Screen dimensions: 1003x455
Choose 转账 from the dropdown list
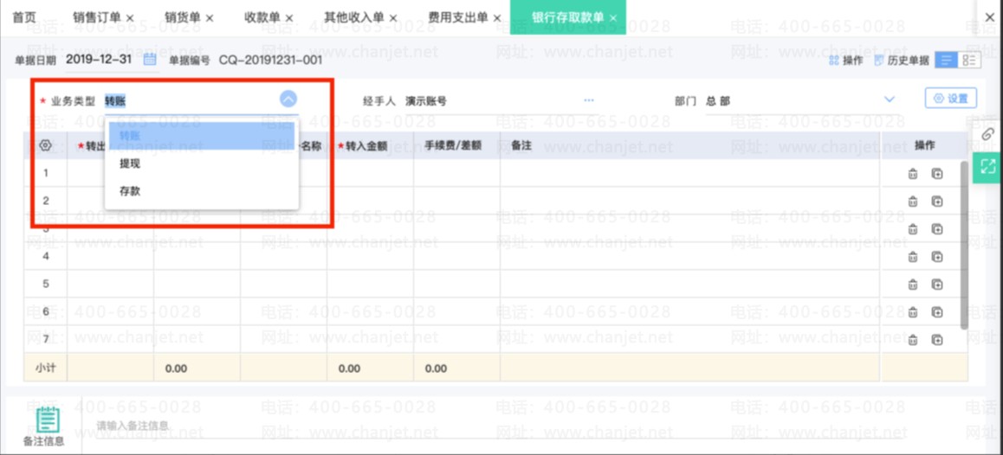point(202,136)
